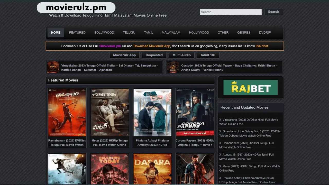Click into the Search input field
Viewport: 329px width, 185px height.
(231, 12)
